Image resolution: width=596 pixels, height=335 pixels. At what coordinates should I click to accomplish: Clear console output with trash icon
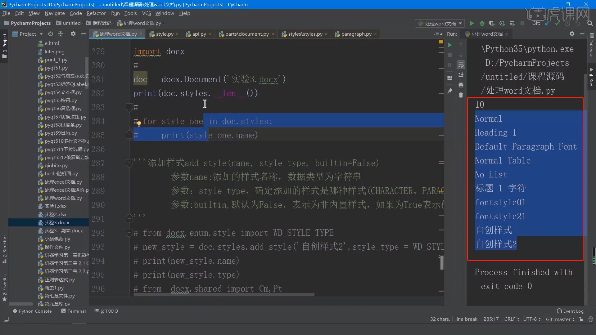(x=461, y=96)
